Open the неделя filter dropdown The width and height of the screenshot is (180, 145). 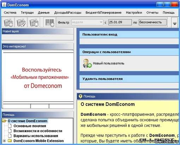tap(87, 22)
